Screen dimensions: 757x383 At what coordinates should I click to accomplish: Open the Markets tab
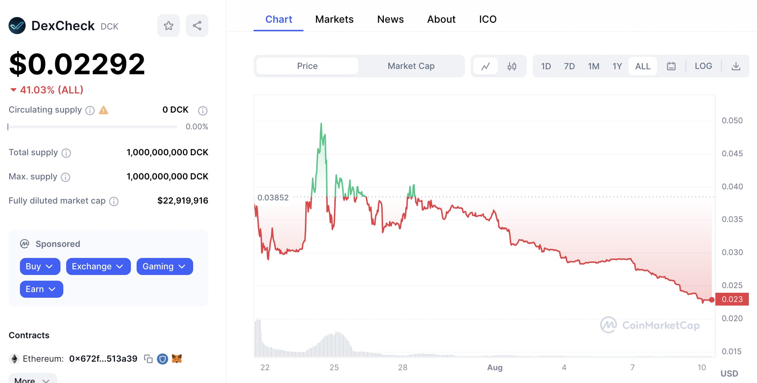(x=334, y=19)
